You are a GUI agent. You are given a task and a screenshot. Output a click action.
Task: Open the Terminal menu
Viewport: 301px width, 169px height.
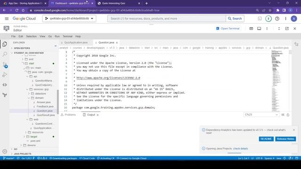click(68, 36)
